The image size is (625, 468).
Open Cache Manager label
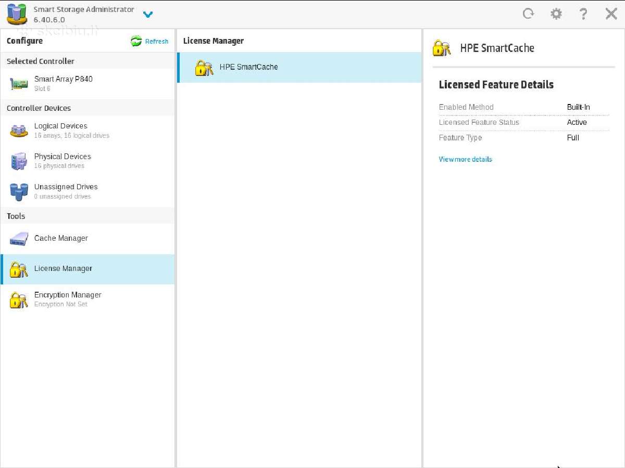pyautogui.click(x=61, y=238)
